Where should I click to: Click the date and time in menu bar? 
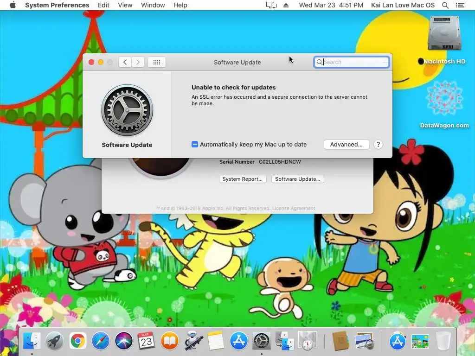click(331, 5)
